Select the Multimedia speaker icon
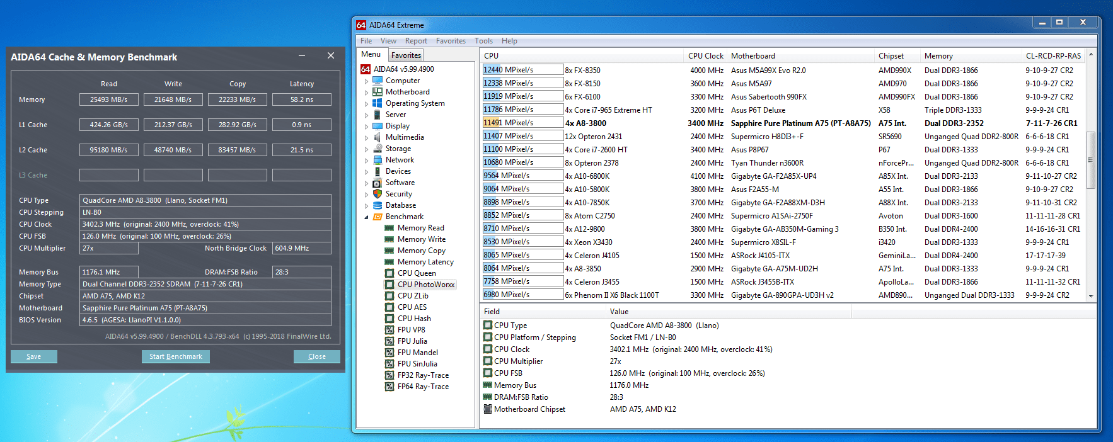The image size is (1113, 442). (378, 137)
